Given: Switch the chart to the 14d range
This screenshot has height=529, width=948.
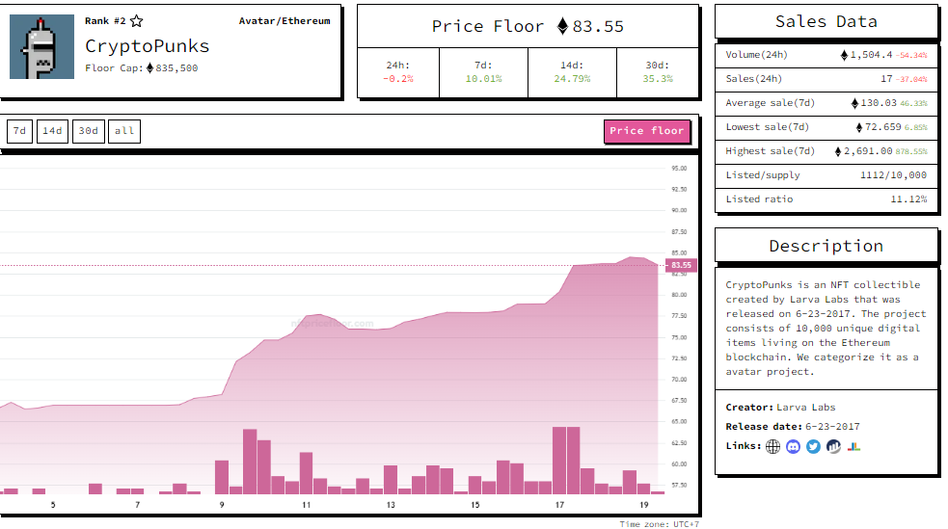Looking at the screenshot, I should pos(52,131).
